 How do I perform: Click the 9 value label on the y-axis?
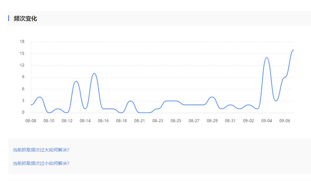[23, 77]
